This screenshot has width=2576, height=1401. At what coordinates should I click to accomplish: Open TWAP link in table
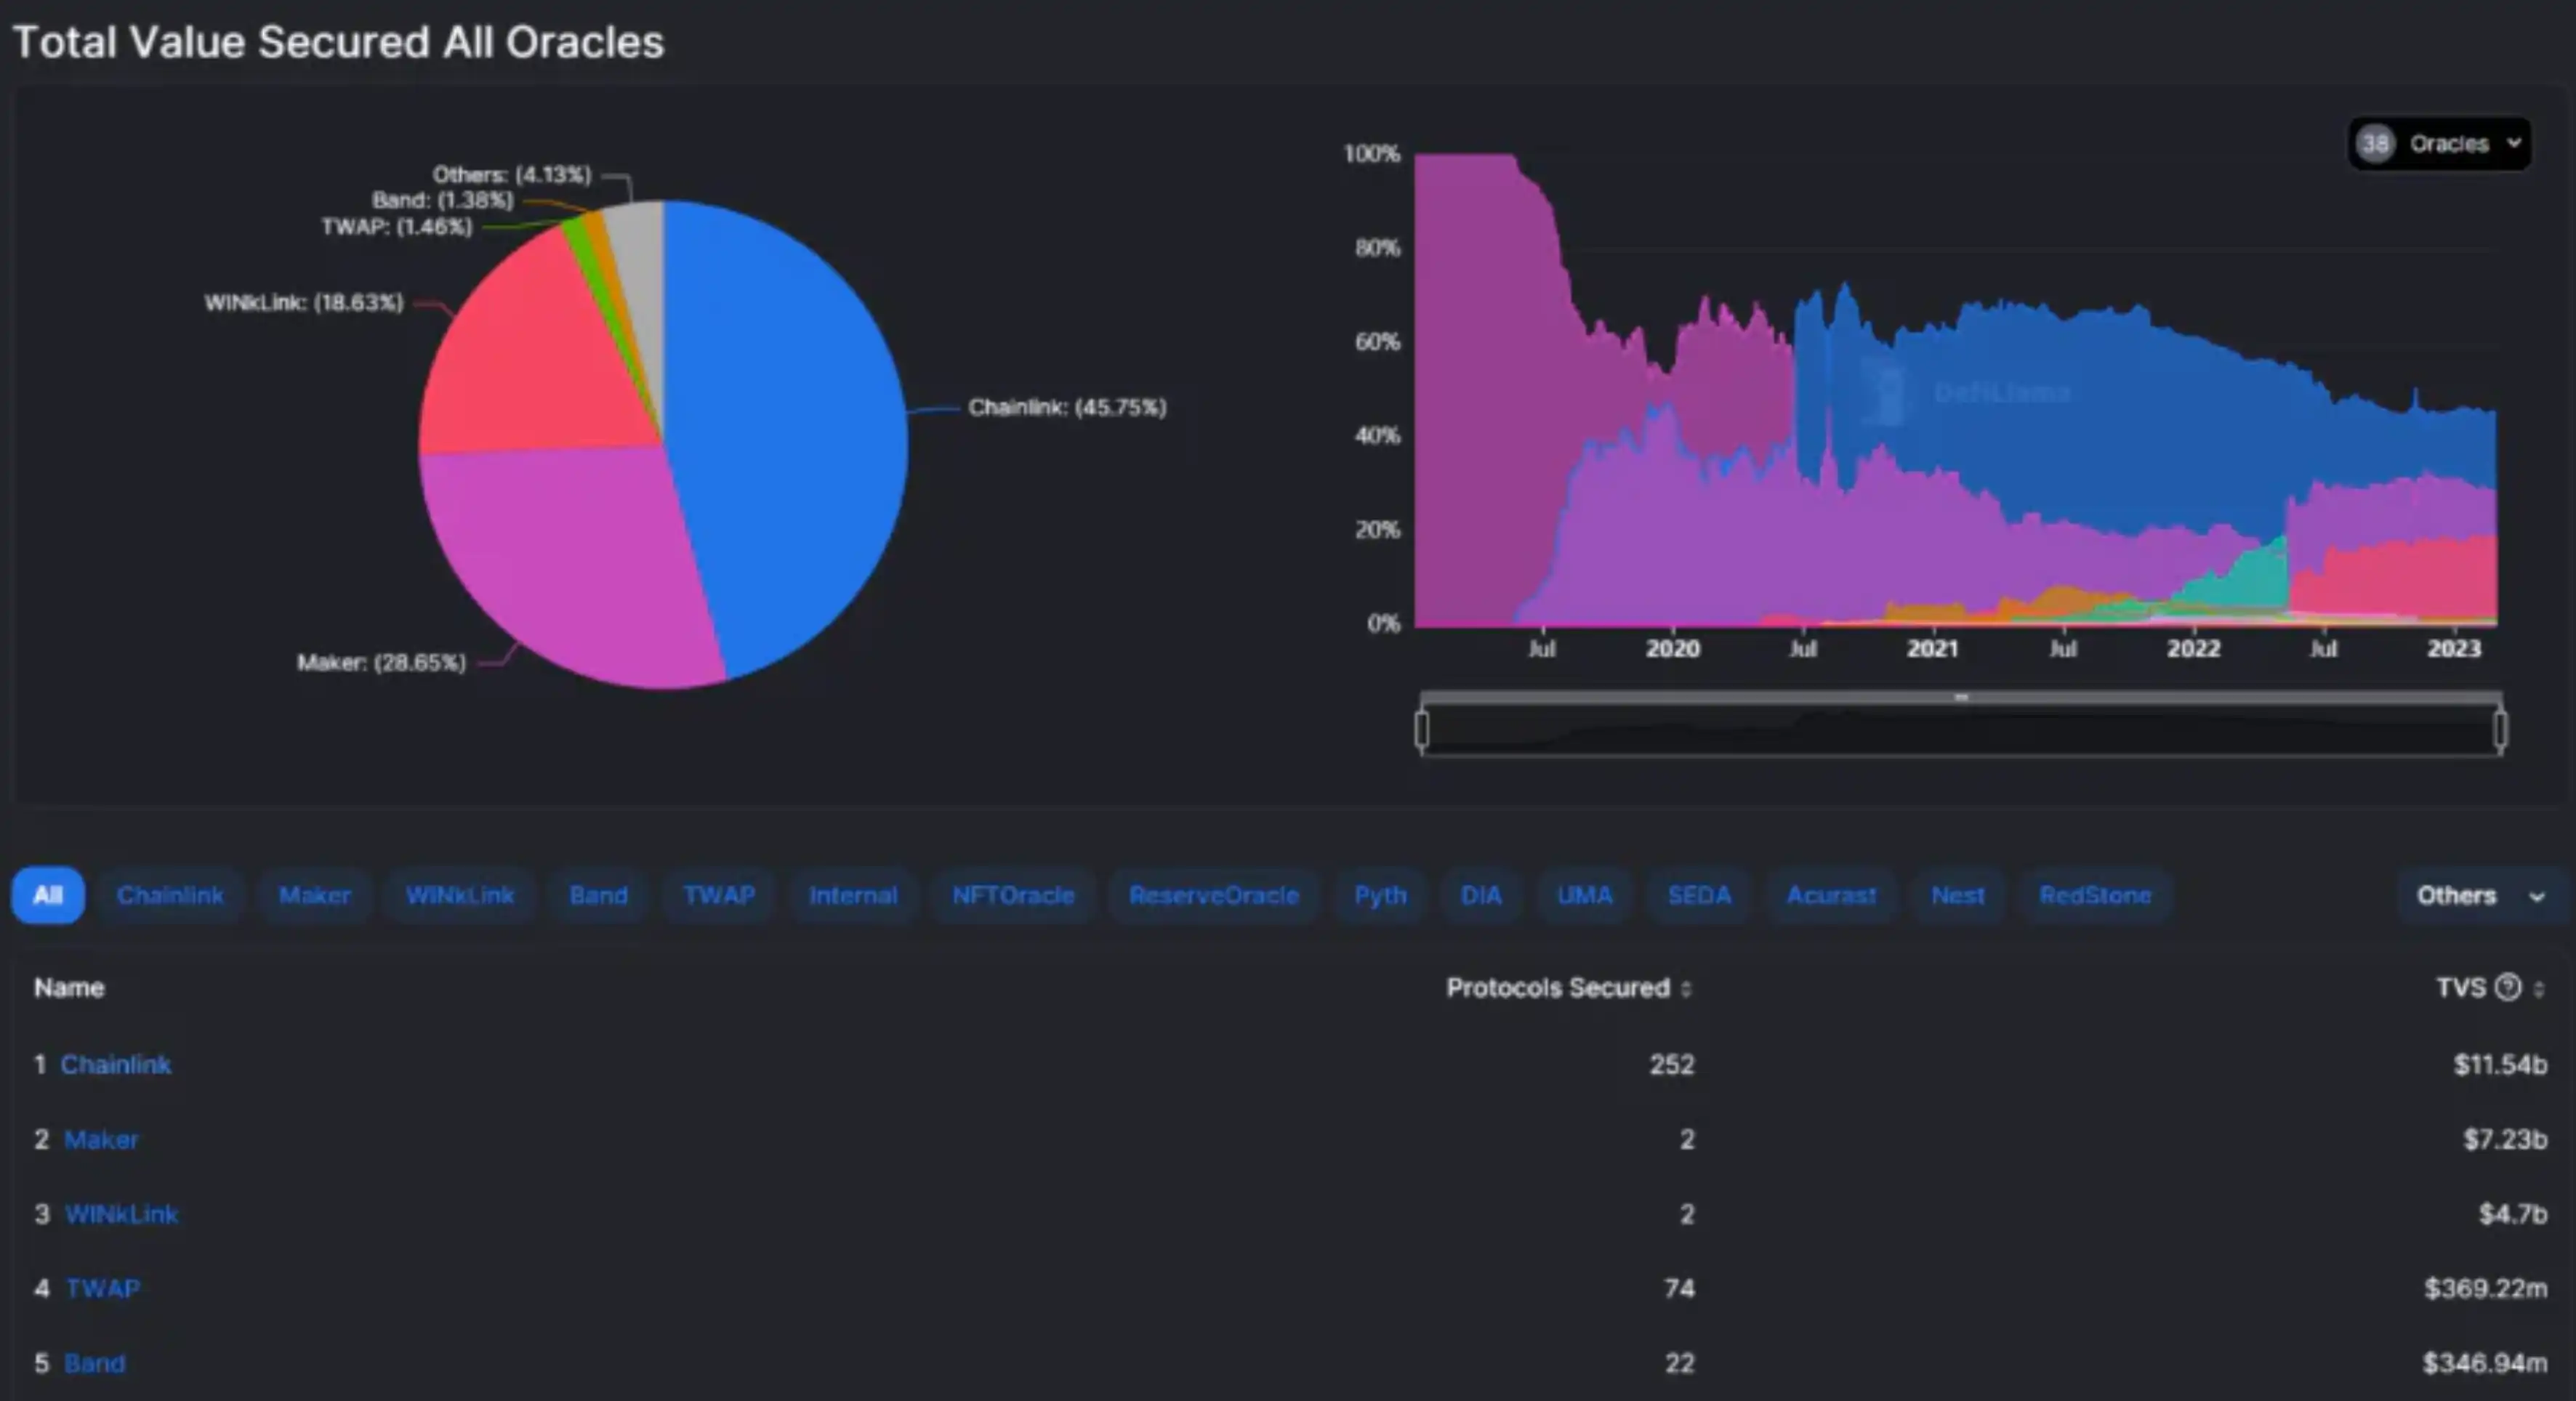103,1288
